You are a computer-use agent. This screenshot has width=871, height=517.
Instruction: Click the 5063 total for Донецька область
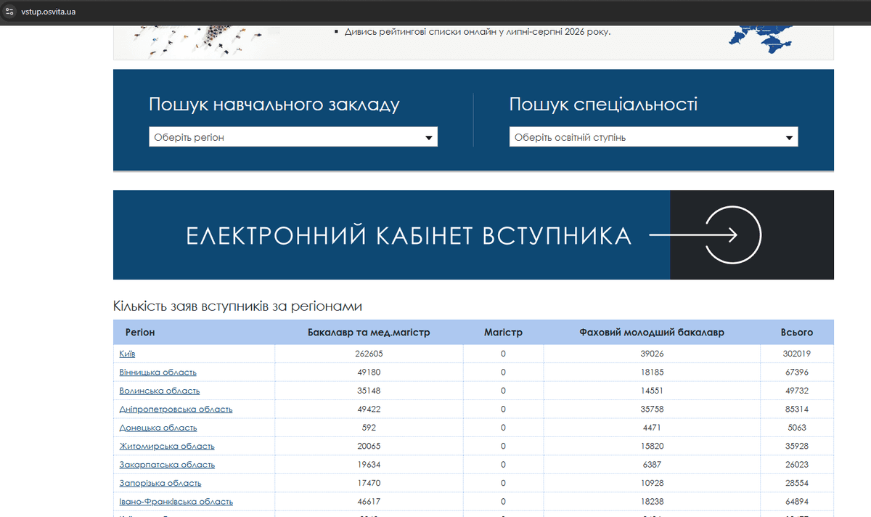click(x=797, y=428)
